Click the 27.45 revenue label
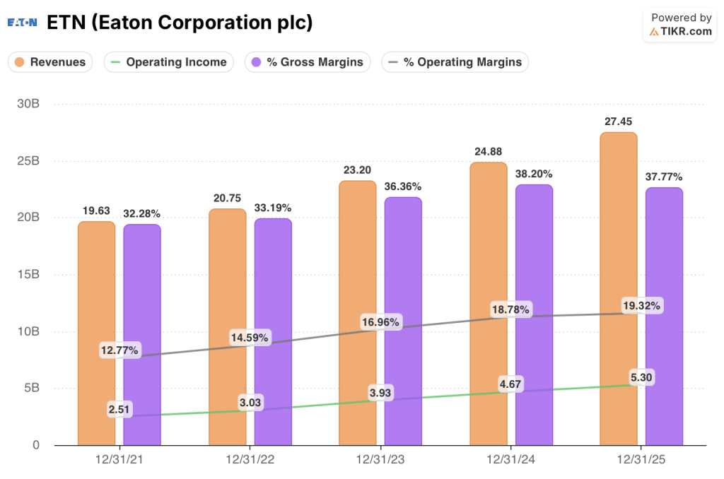Image resolution: width=724 pixels, height=479 pixels. 619,121
